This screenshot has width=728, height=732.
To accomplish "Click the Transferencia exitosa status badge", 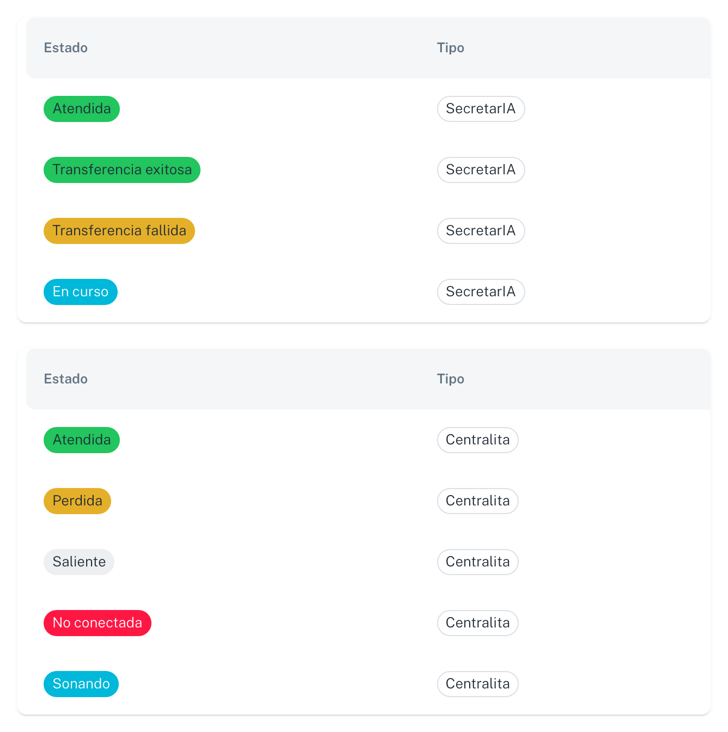I will [x=122, y=170].
